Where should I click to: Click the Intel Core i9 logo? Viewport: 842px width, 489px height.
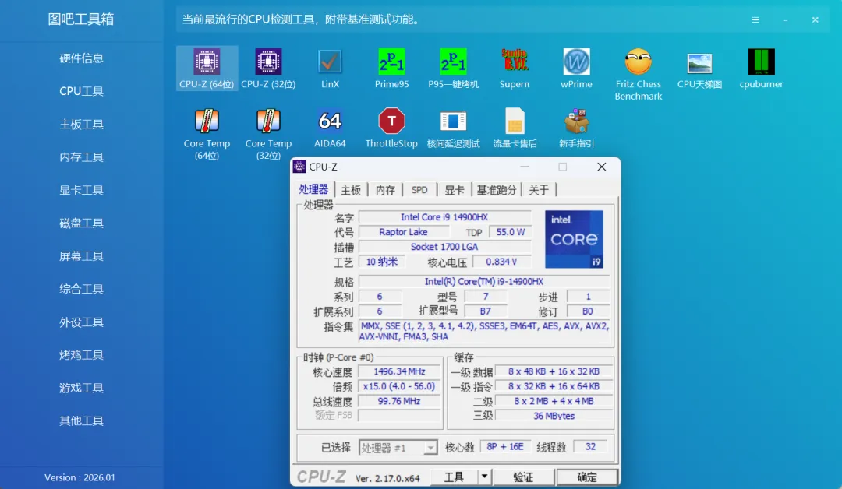pos(574,239)
